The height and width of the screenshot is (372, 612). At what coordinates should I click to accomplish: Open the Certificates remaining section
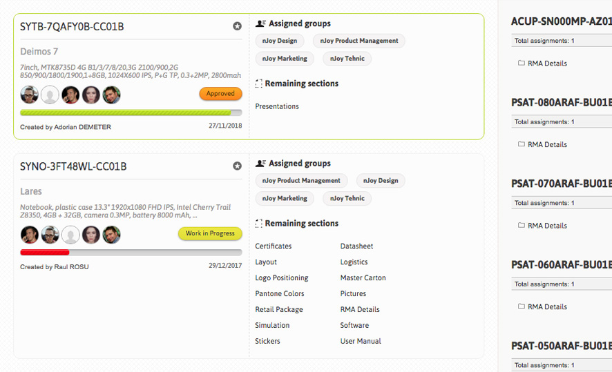[274, 246]
